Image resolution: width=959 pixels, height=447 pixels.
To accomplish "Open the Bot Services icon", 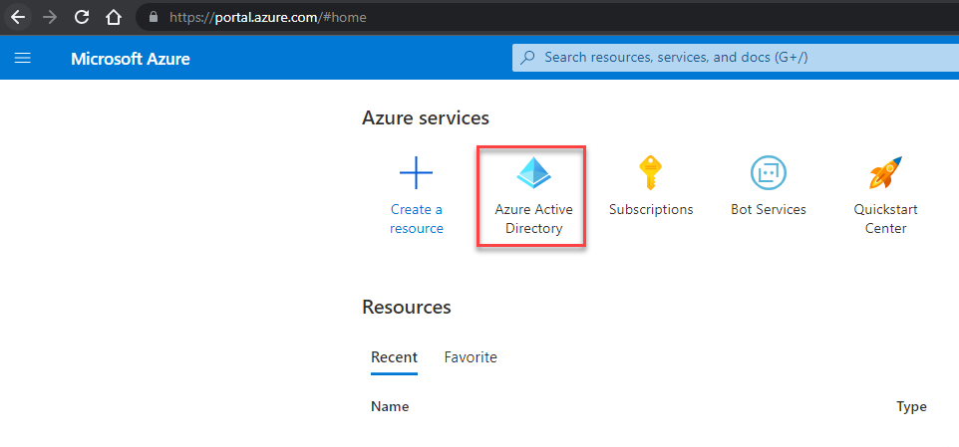I will (769, 172).
